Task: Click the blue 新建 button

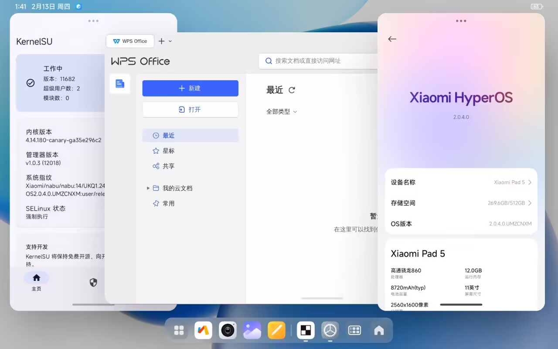Action: click(x=191, y=88)
